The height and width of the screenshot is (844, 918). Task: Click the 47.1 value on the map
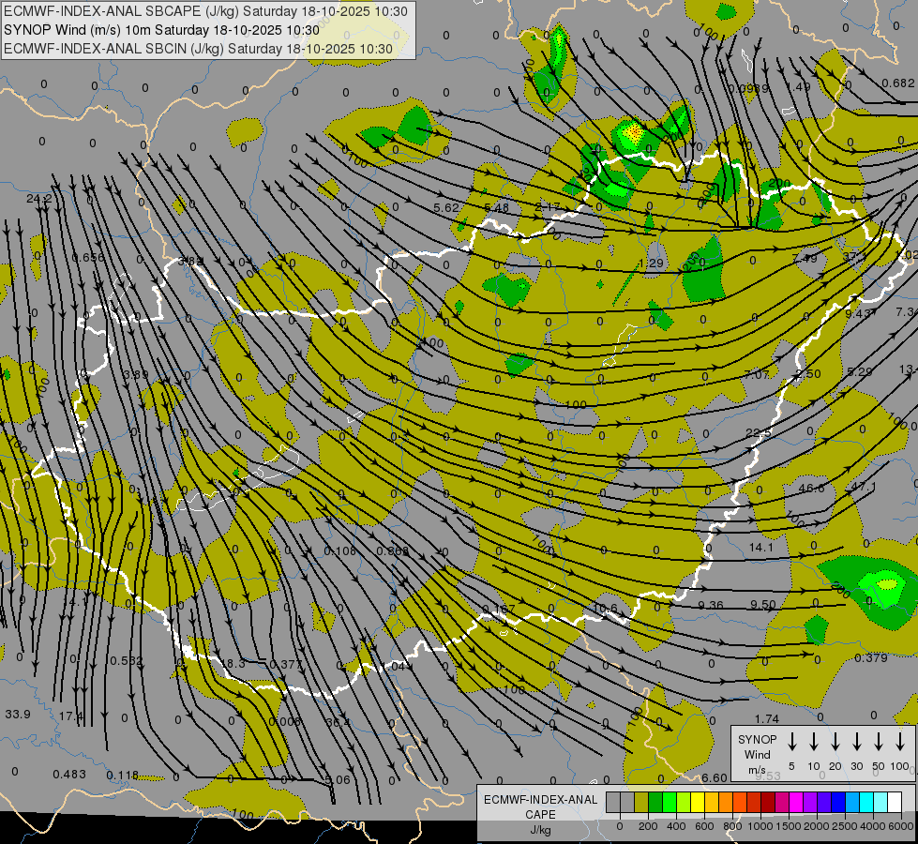[x=863, y=487]
